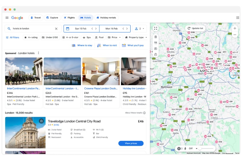The width and height of the screenshot is (242, 161).
Task: Expand the Price filter dropdown
Action: (x=114, y=37)
